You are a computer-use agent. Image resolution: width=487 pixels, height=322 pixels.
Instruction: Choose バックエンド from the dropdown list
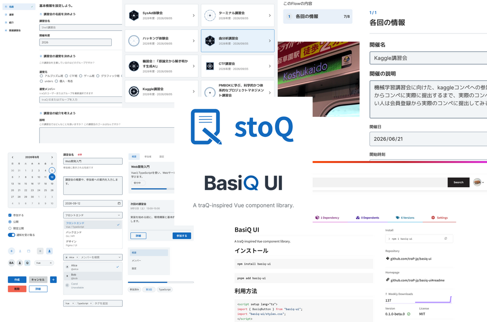(93, 234)
